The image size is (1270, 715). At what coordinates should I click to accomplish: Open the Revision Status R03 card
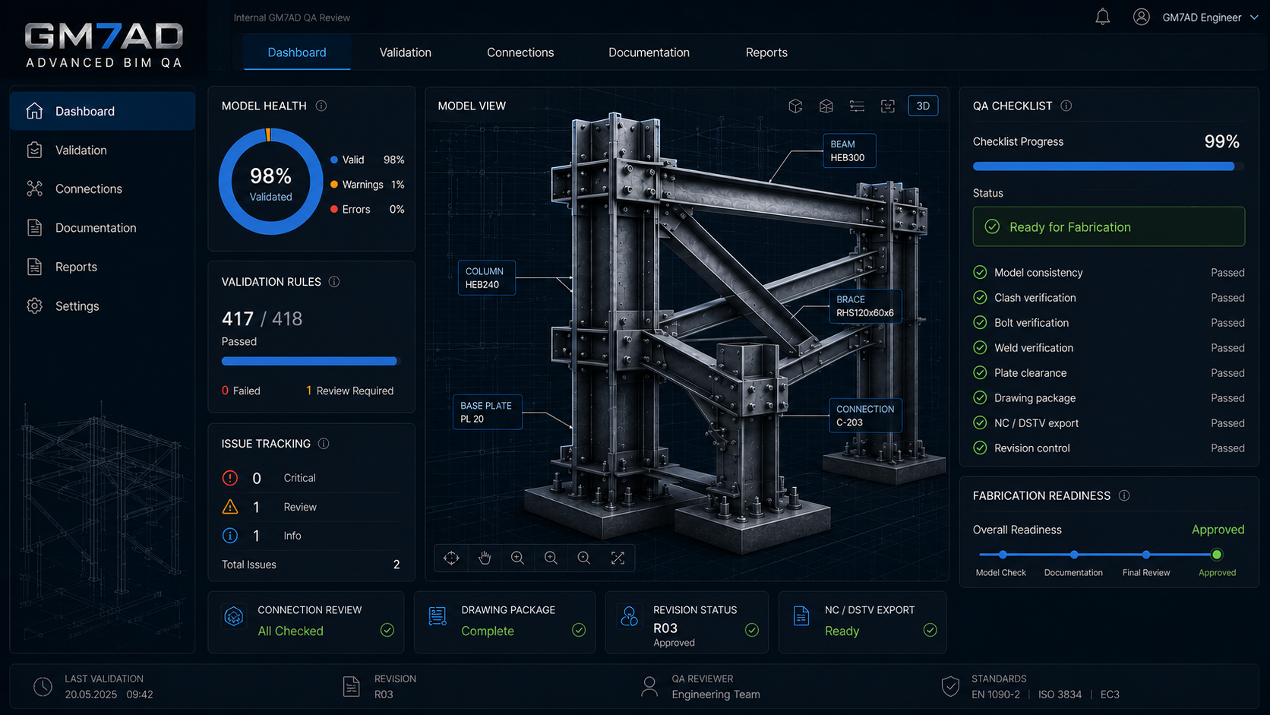(x=687, y=622)
